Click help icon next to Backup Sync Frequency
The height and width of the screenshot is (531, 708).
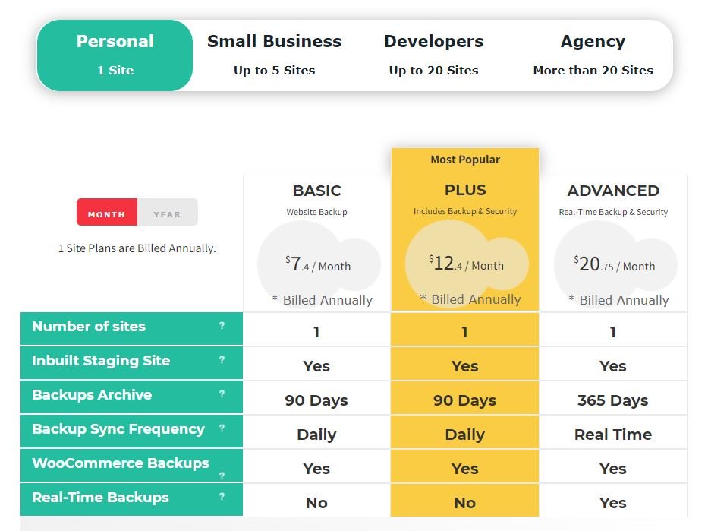coord(222,428)
